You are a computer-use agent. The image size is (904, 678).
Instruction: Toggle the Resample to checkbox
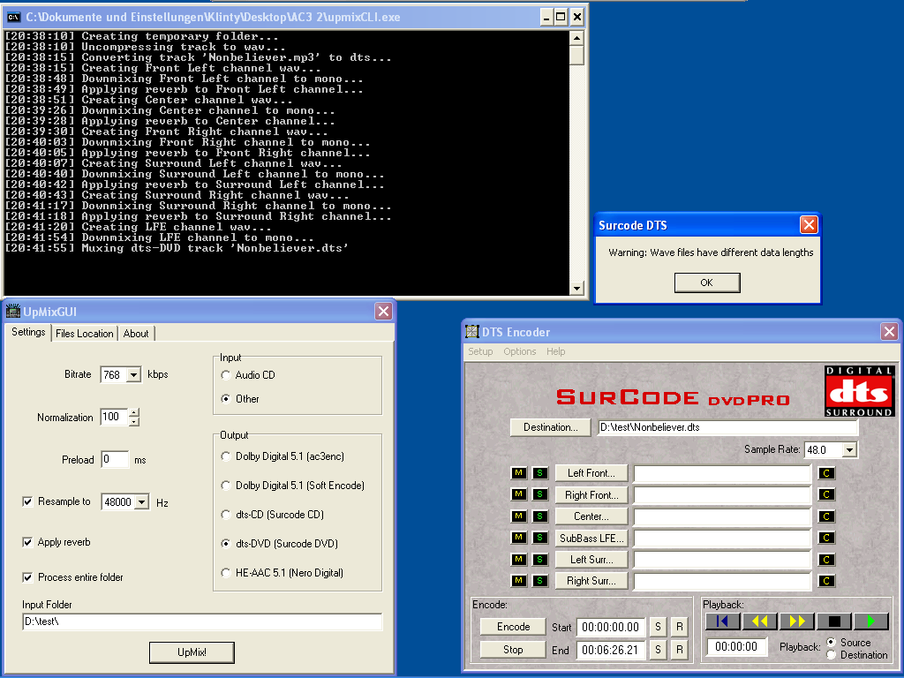coord(27,501)
